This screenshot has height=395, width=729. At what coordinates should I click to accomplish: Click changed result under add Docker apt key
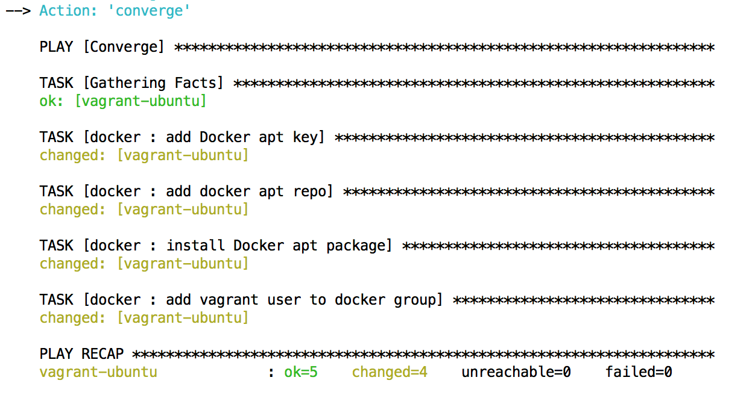(144, 155)
